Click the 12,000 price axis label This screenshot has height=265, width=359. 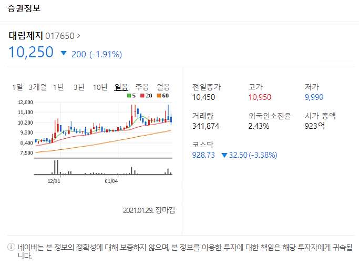[x=25, y=102]
